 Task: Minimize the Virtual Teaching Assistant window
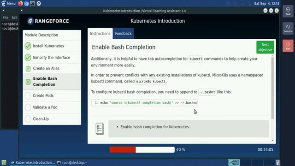tap(265, 11)
